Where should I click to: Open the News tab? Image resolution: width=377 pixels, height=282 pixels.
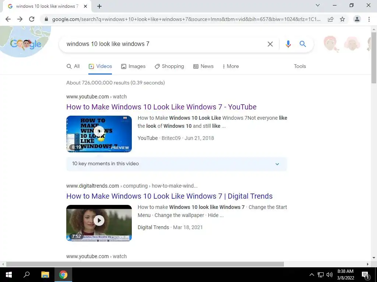coord(203,66)
